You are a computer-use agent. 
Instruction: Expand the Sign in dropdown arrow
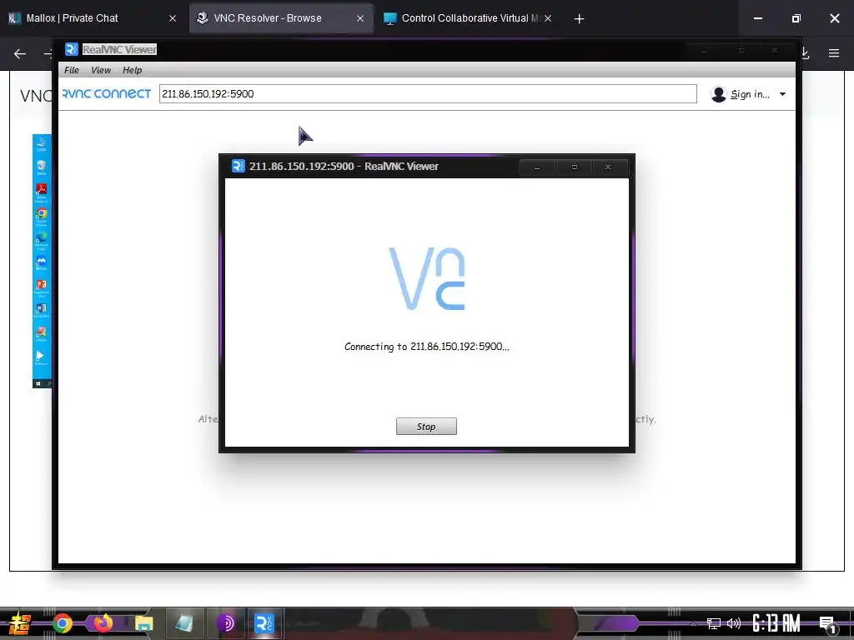point(782,94)
